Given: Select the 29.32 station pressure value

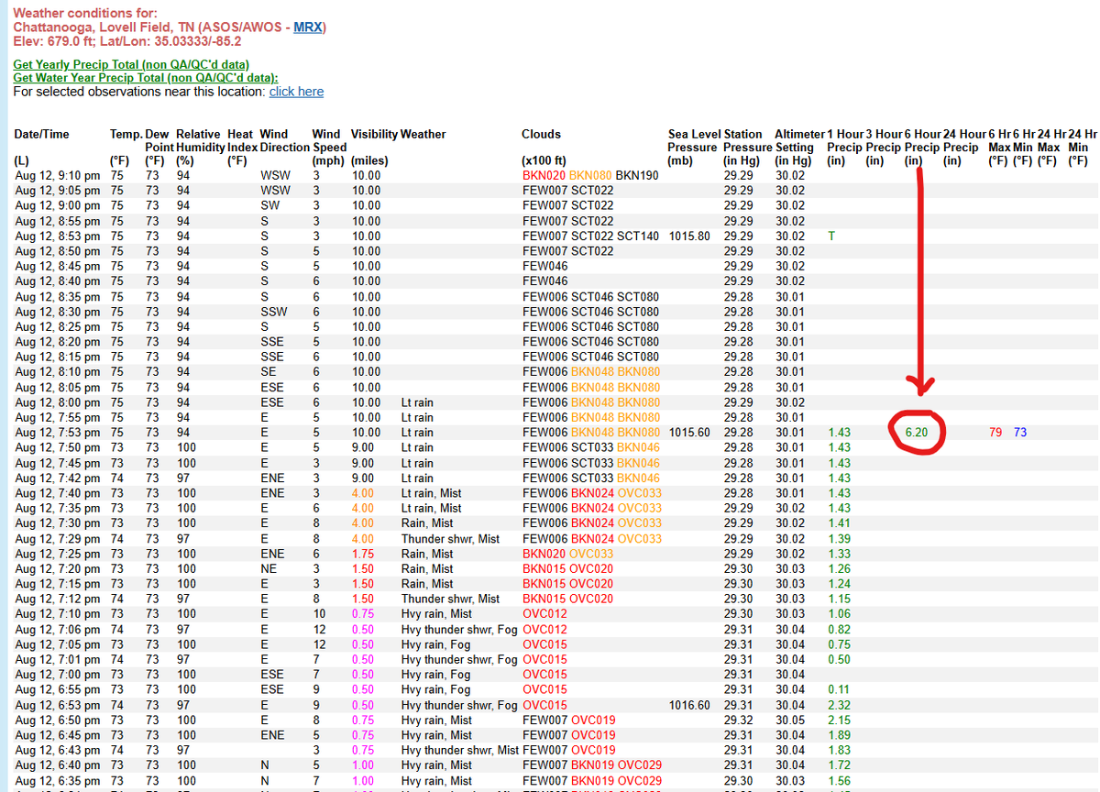Looking at the screenshot, I should click(738, 720).
